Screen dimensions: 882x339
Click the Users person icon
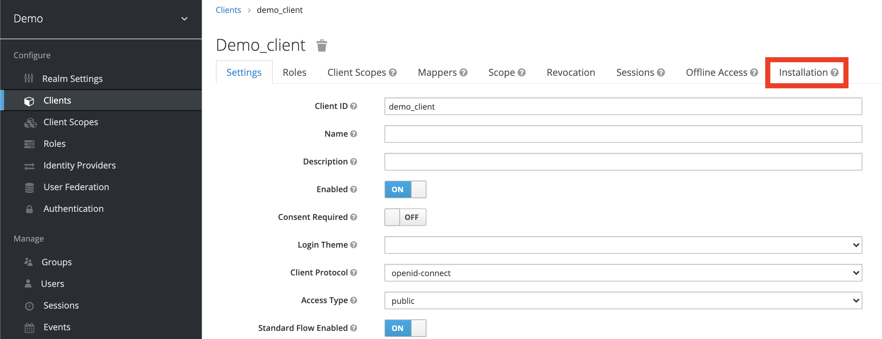coord(28,284)
